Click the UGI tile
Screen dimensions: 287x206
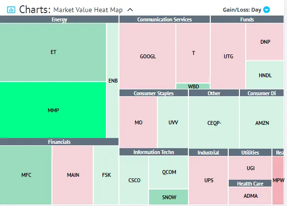(x=250, y=168)
